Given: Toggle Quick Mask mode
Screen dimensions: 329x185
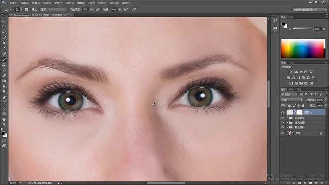Looking at the screenshot, I should click(4, 140).
